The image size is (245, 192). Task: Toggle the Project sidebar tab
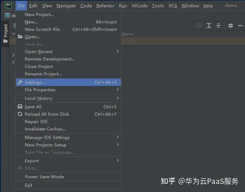pyautogui.click(x=5, y=33)
